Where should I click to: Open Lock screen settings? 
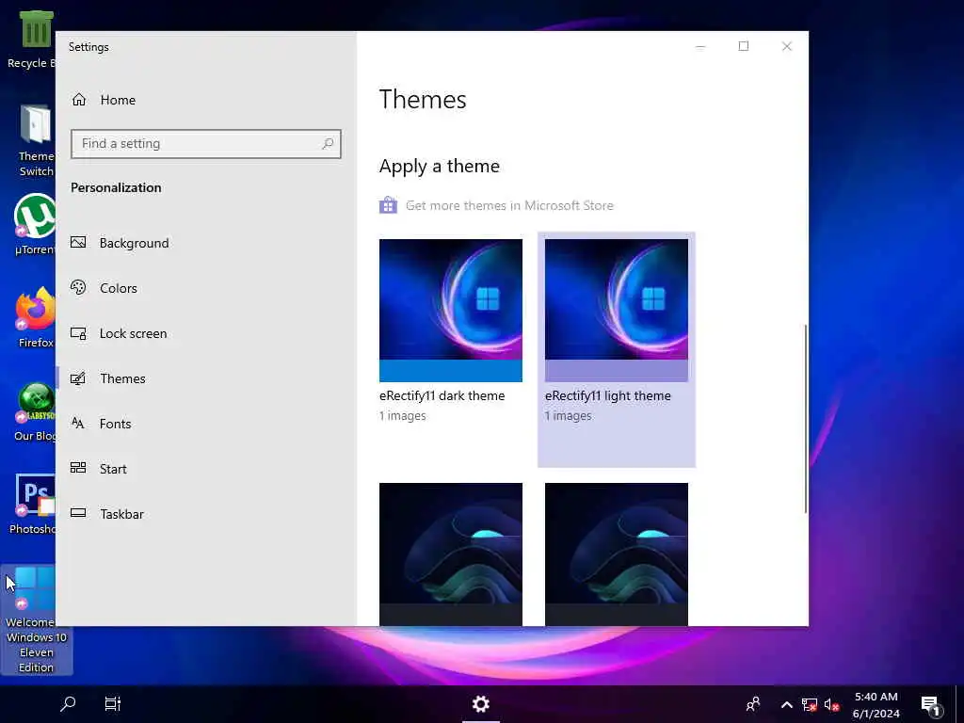coord(206,333)
